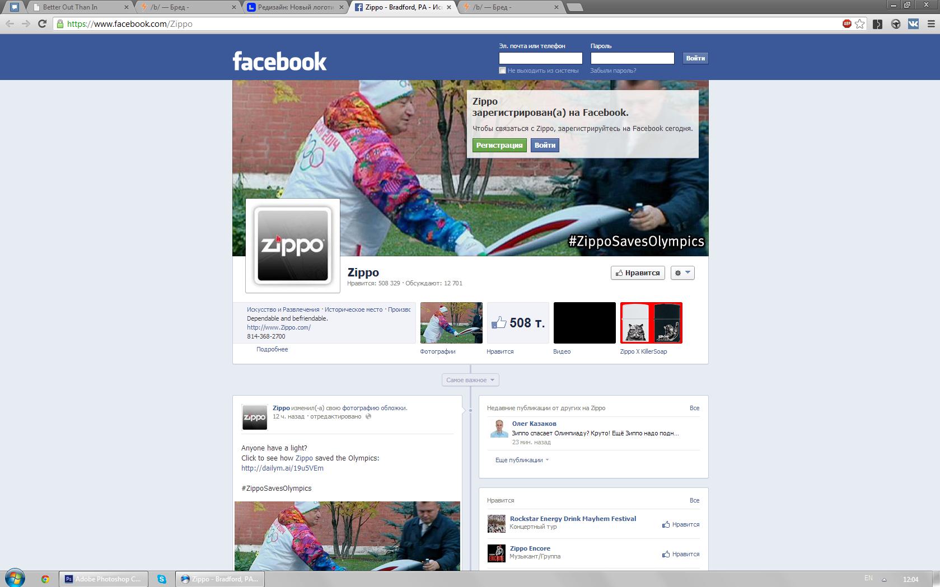
Task: Close the 'Better Out Than In' tab
Action: (126, 7)
